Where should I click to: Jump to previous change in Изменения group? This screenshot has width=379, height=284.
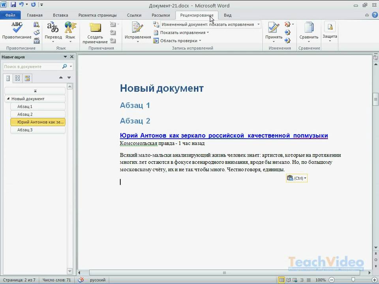287,32
